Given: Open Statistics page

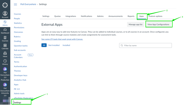Looking at the screenshot, I should pyautogui.click(x=18, y=23).
